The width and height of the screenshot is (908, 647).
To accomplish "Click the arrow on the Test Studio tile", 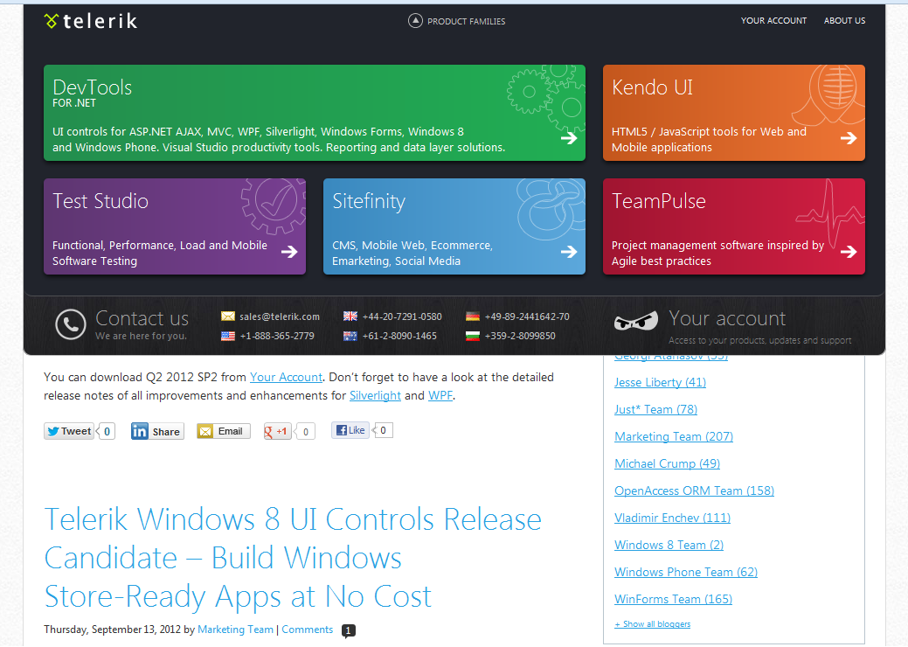I will 289,252.
